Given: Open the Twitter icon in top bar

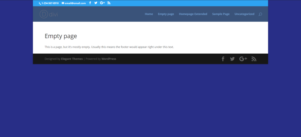Looking at the screenshot, I should coord(96,3).
